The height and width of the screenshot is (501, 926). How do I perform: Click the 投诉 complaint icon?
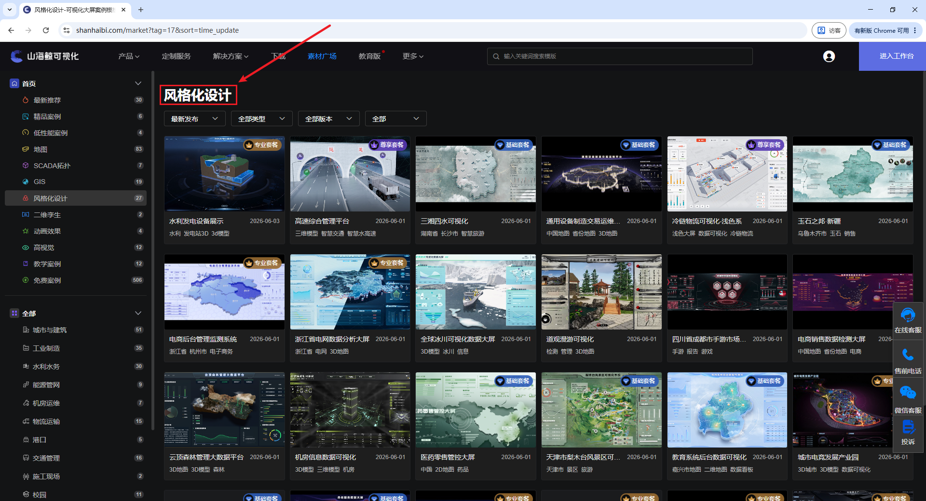[x=908, y=427]
